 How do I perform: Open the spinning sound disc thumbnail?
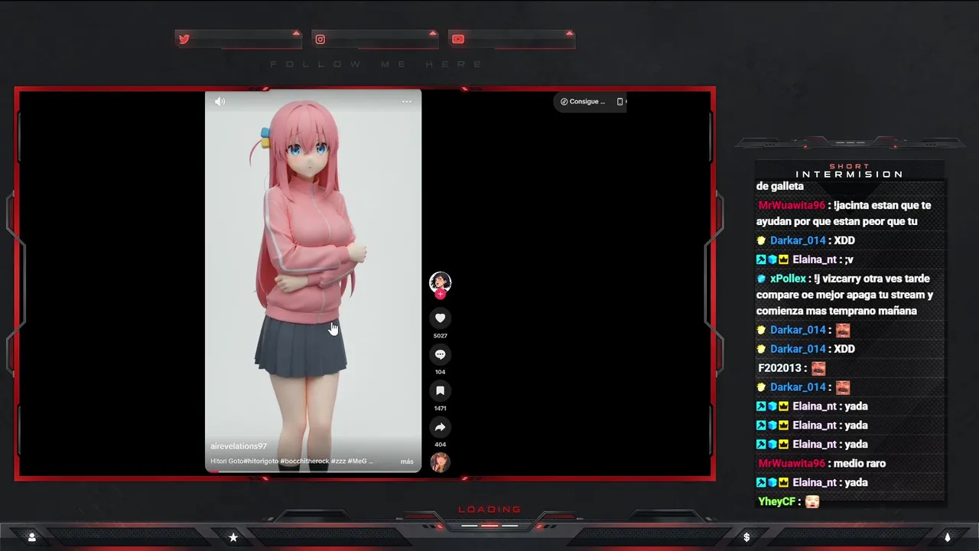tap(440, 462)
